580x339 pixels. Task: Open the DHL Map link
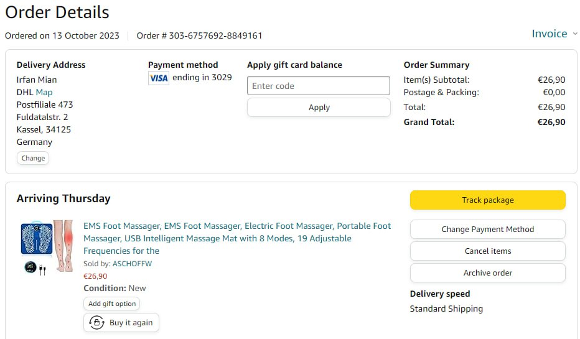click(44, 92)
